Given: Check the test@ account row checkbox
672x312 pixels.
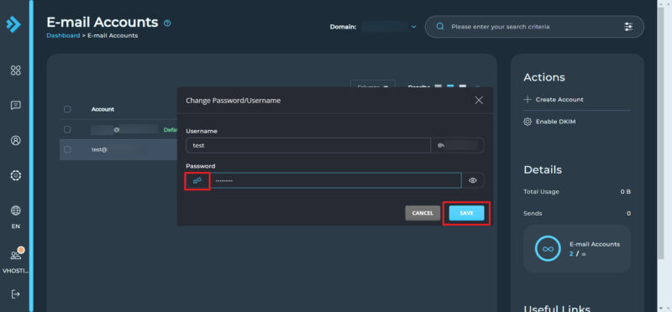Looking at the screenshot, I should coord(67,149).
